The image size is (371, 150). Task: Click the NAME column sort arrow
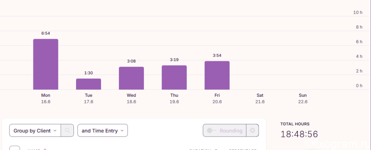pyautogui.click(x=45, y=149)
